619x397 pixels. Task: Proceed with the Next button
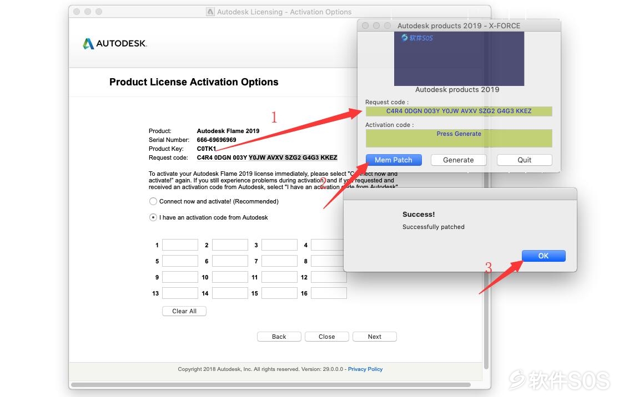click(x=375, y=337)
